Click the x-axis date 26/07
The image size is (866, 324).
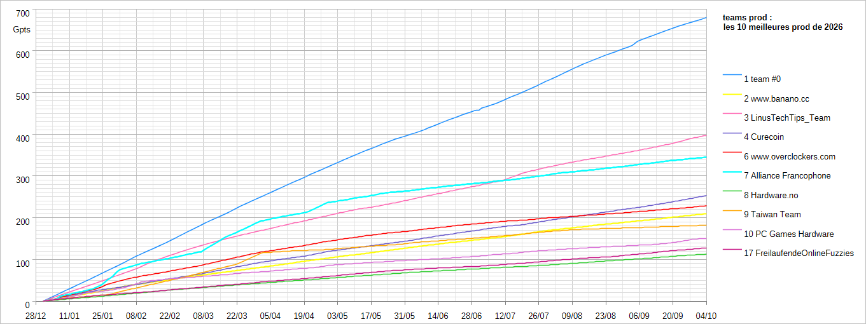coord(539,315)
